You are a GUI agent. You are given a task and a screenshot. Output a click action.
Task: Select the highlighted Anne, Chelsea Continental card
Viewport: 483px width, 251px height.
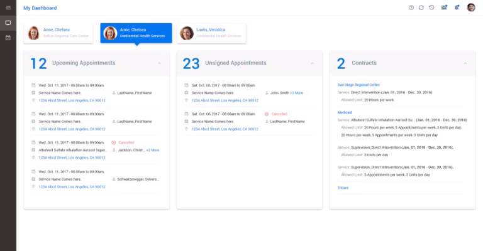point(136,33)
